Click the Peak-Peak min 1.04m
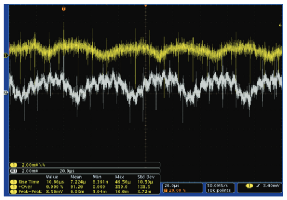 99,192
